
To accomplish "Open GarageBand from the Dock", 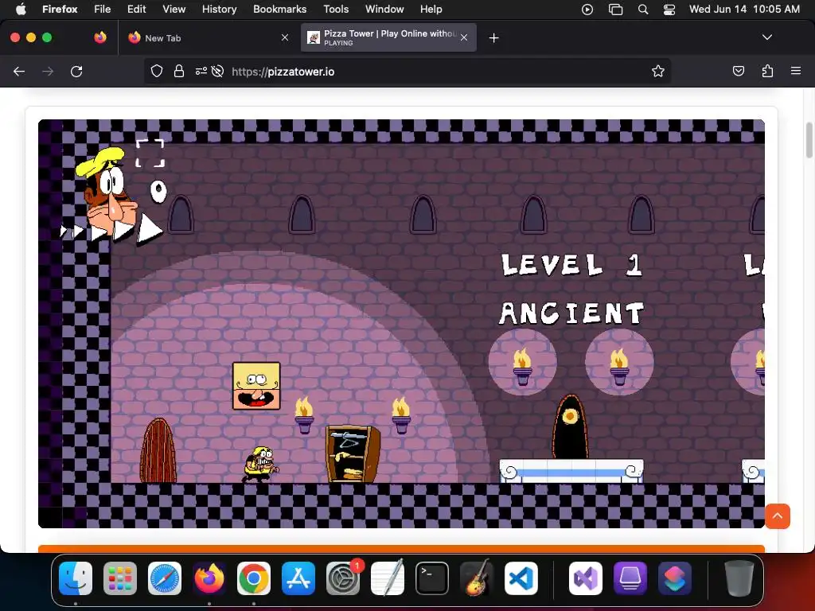I will pyautogui.click(x=477, y=578).
